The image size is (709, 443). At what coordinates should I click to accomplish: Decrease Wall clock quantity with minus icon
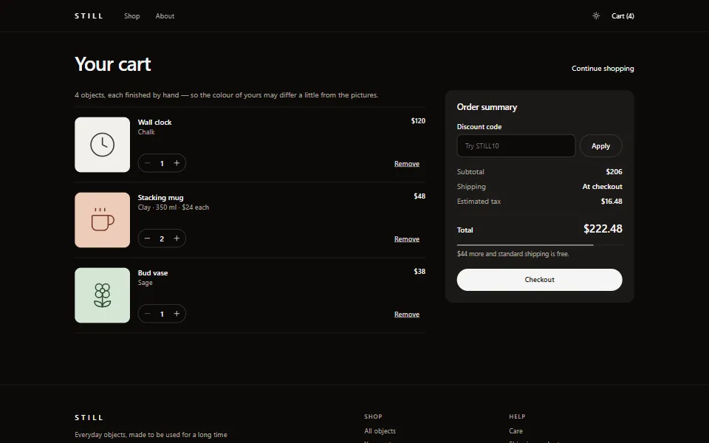pyautogui.click(x=147, y=163)
